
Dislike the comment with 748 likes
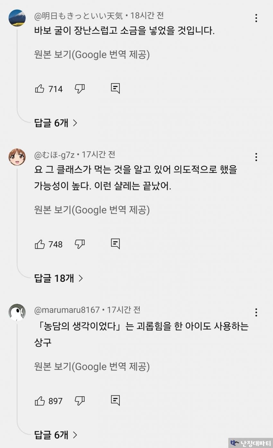coord(80,244)
